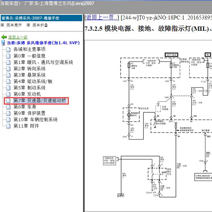Click the 当前车型 vehicle model title text
212x212 pixels.
coord(47,3)
